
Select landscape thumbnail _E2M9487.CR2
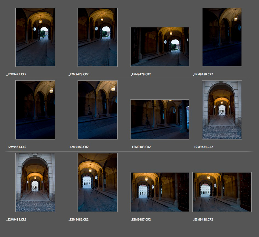(160, 192)
